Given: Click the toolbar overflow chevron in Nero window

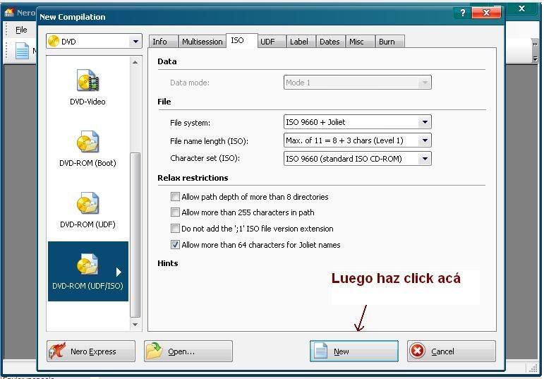Looking at the screenshot, I should 536,44.
